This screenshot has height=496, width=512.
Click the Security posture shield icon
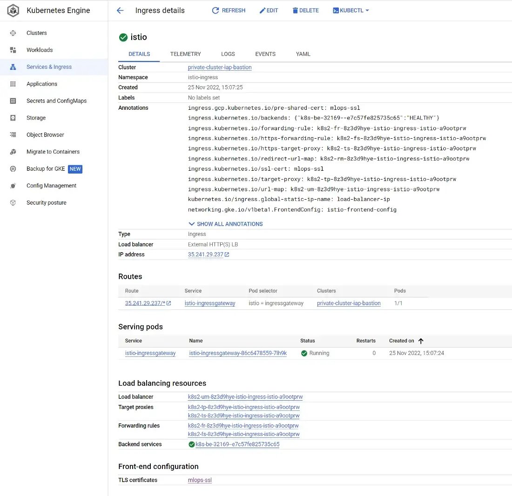[13, 202]
